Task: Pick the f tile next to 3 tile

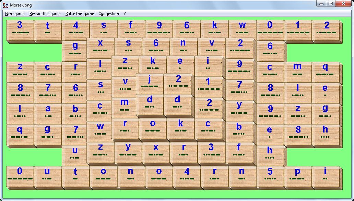Action: click(239, 152)
